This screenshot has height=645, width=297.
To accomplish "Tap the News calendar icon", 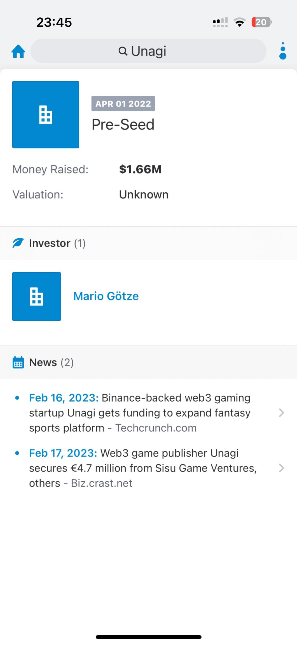I will pos(18,362).
